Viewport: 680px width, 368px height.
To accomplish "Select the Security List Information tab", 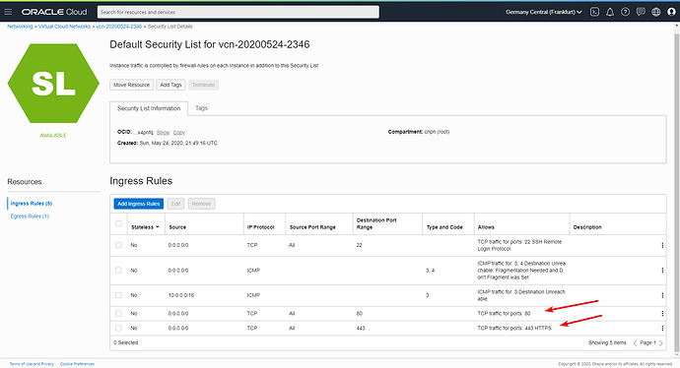I will pos(149,108).
